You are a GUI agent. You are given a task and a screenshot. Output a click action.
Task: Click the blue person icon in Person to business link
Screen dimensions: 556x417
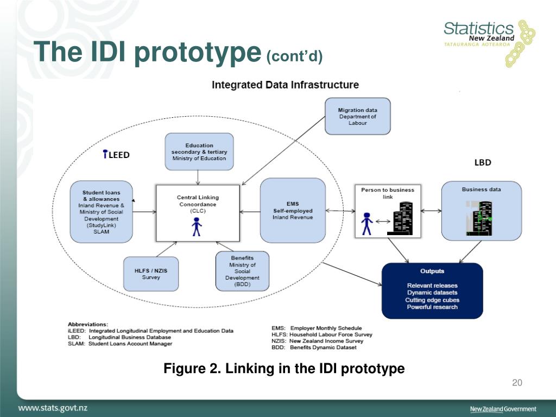click(x=367, y=224)
